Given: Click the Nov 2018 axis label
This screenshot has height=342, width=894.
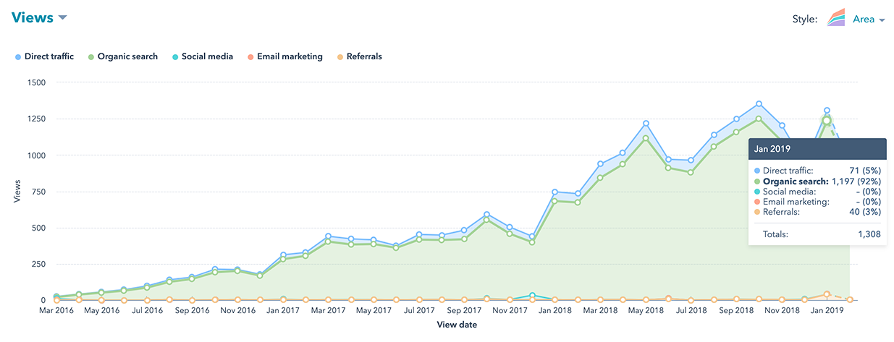Looking at the screenshot, I should coord(781,311).
